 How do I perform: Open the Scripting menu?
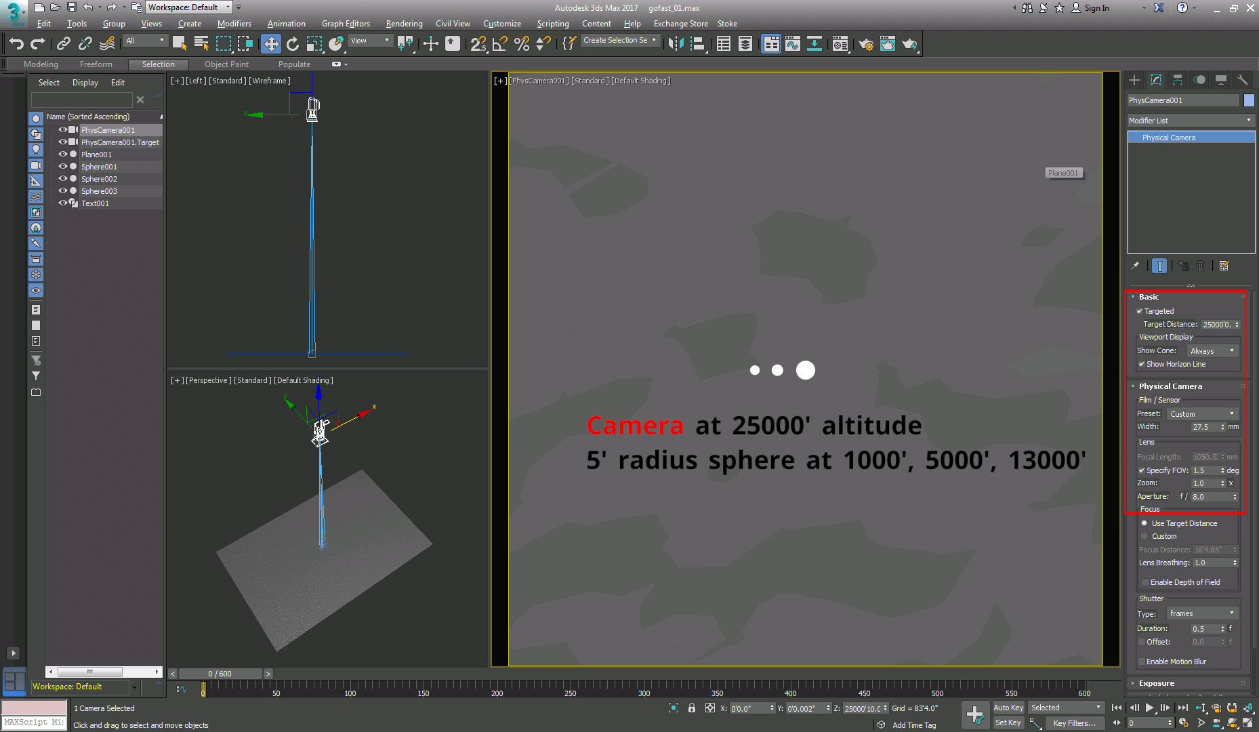tap(553, 24)
